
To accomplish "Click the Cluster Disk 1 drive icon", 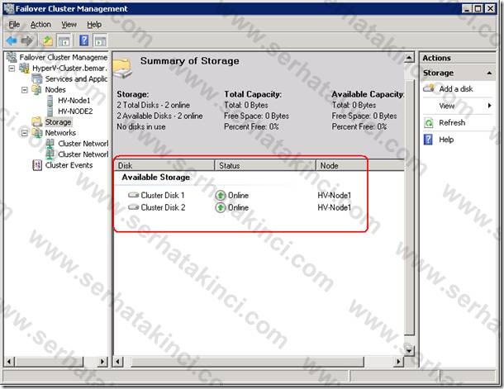I will click(133, 195).
